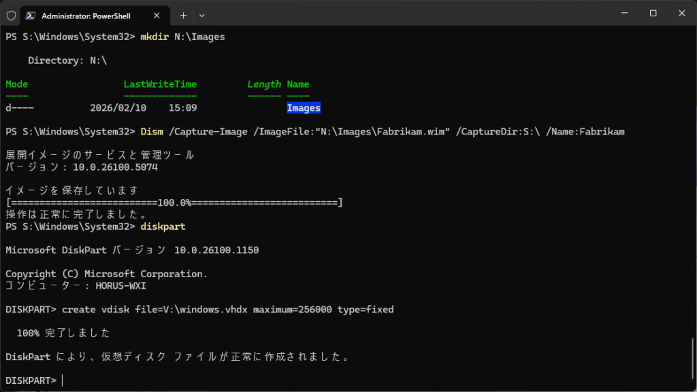Image resolution: width=697 pixels, height=392 pixels.
Task: Open a new tab with plus button
Action: tap(183, 14)
